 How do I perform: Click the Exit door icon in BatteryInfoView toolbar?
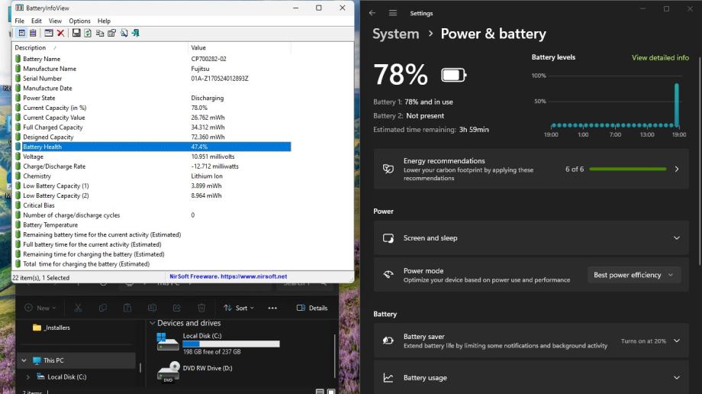pos(135,33)
